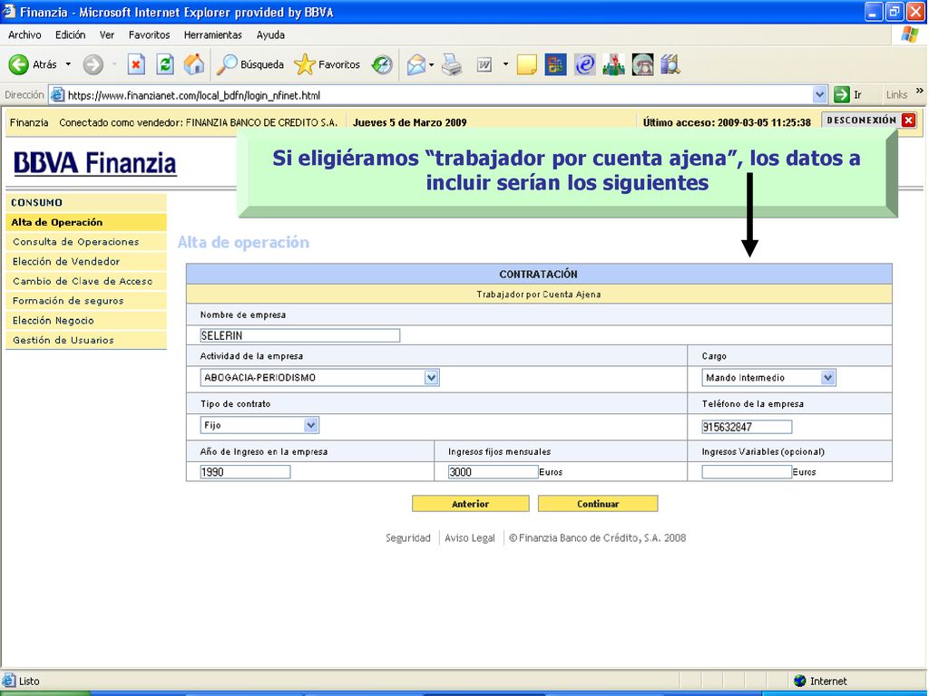Go to Elección Negocio
This screenshot has height=696, width=929.
86,320
